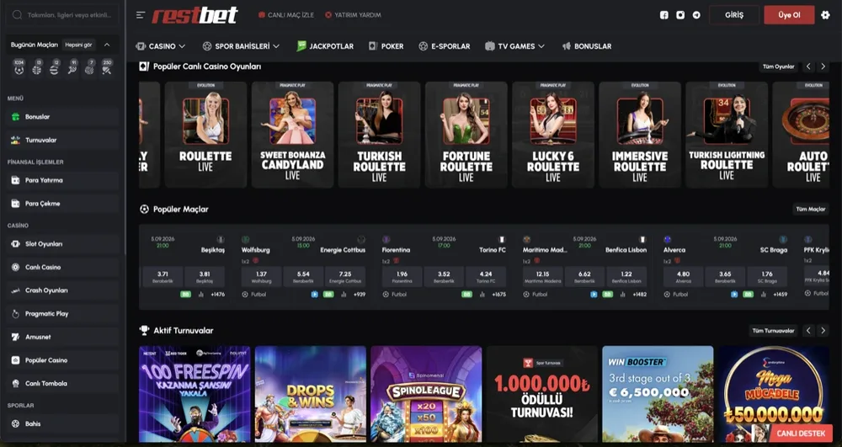The image size is (842, 447).
Task: Open Canlı Casino in the sidebar menu
Action: coord(63,267)
